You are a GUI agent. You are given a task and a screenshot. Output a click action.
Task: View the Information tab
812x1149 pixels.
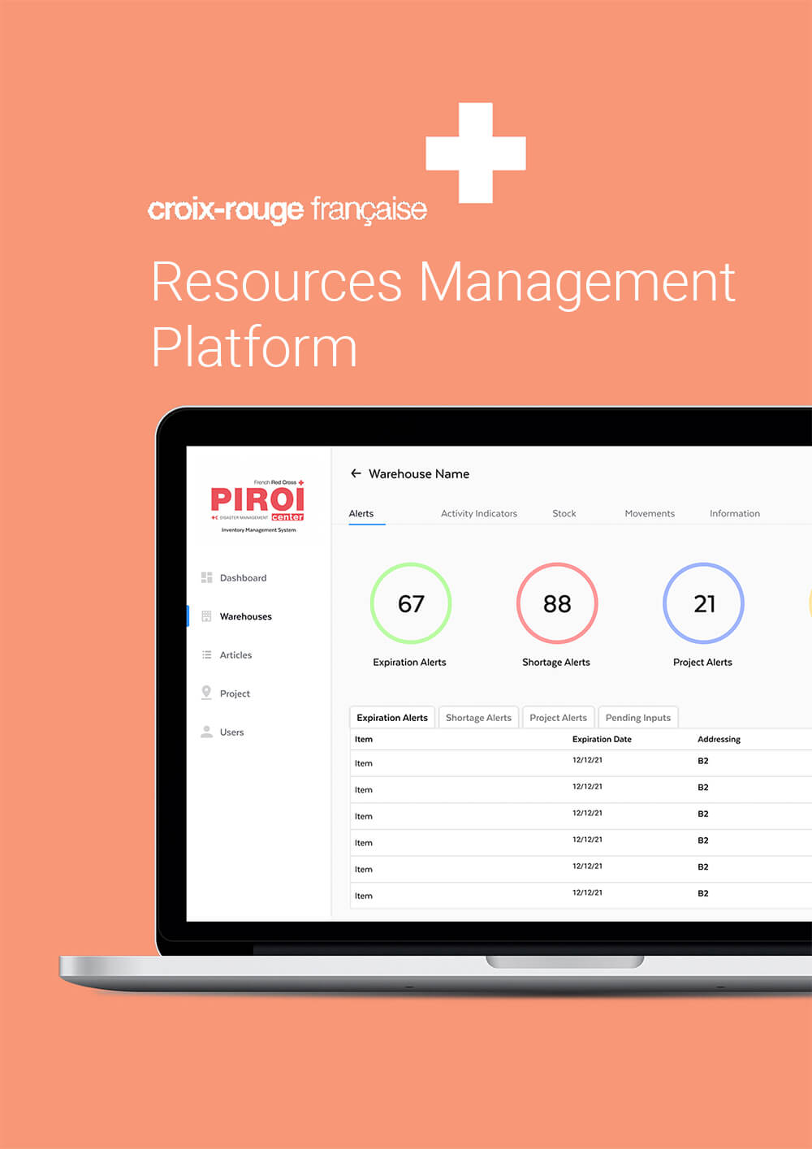point(734,513)
